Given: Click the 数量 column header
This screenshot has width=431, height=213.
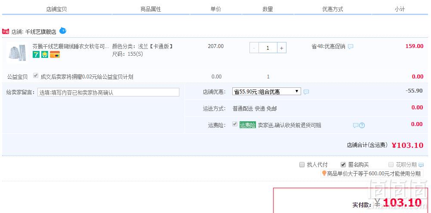Looking at the screenshot, I should pyautogui.click(x=268, y=9).
